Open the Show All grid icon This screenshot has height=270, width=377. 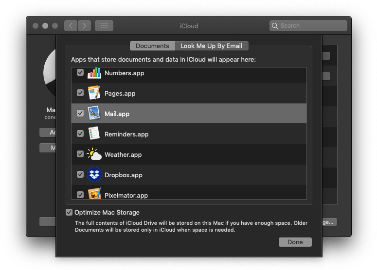coord(104,26)
